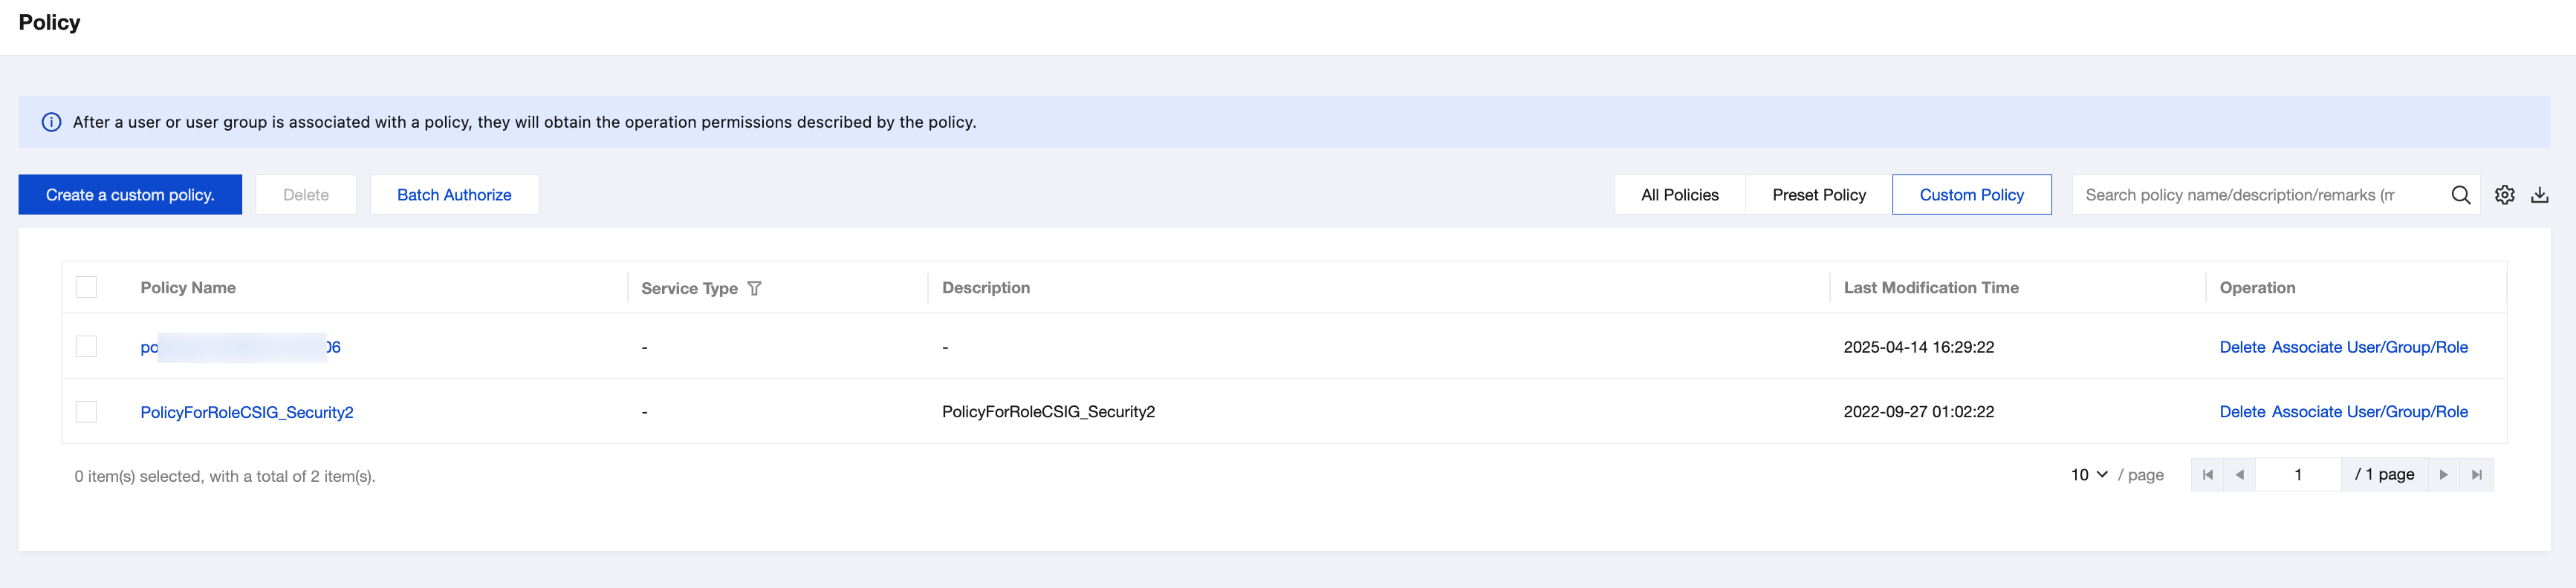Click the Service Type filter funnel icon

coord(755,288)
